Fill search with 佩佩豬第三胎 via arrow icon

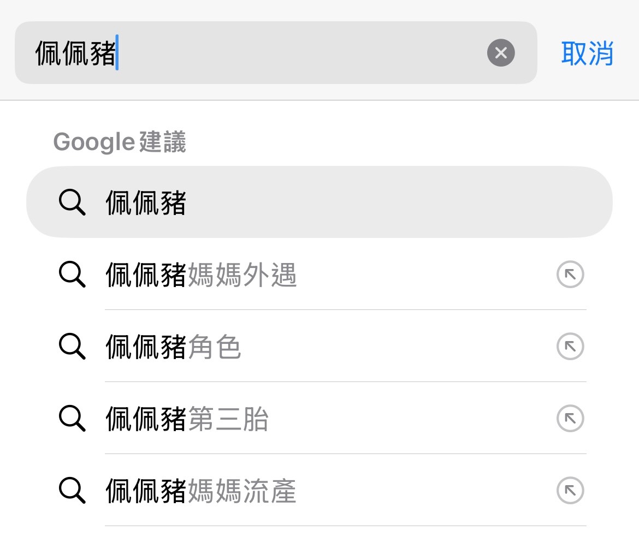click(x=570, y=419)
